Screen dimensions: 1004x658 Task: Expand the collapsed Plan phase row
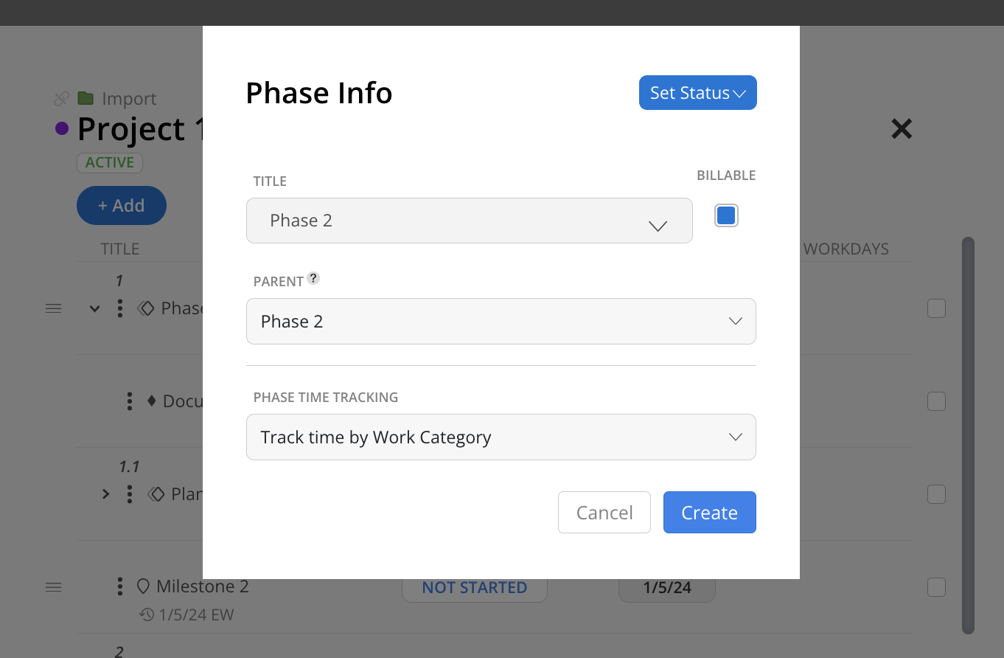coord(105,493)
